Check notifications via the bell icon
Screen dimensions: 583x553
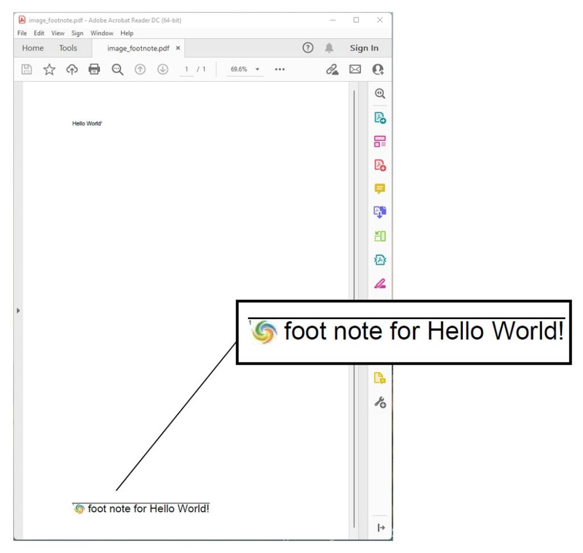[x=329, y=48]
